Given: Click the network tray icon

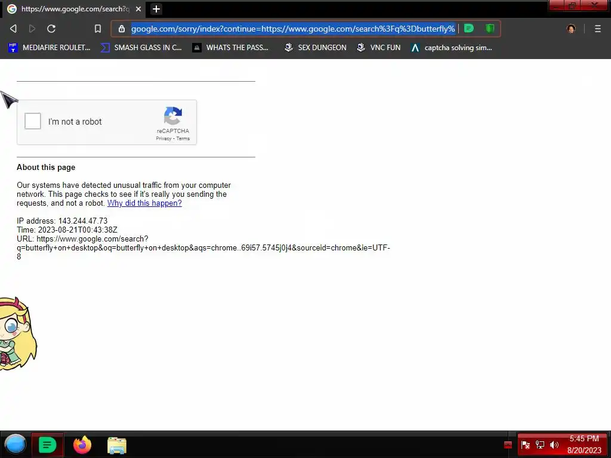Looking at the screenshot, I should 539,445.
